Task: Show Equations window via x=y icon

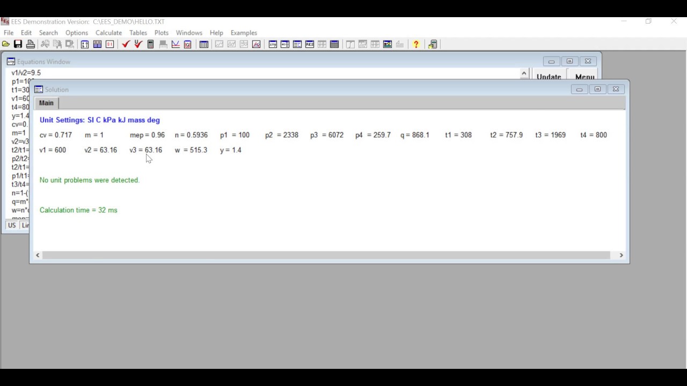Action: [x=273, y=44]
